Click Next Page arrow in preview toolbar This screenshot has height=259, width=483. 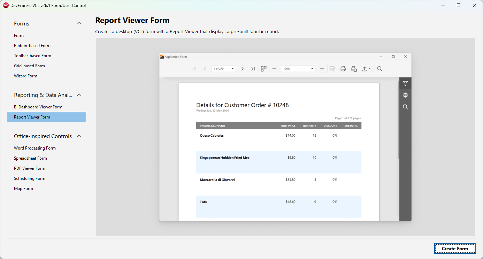pos(243,69)
